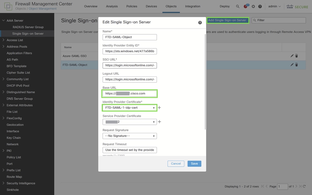312x195 pixels.
Task: Click the Identity Provider Entity ID field
Action: click(x=130, y=51)
